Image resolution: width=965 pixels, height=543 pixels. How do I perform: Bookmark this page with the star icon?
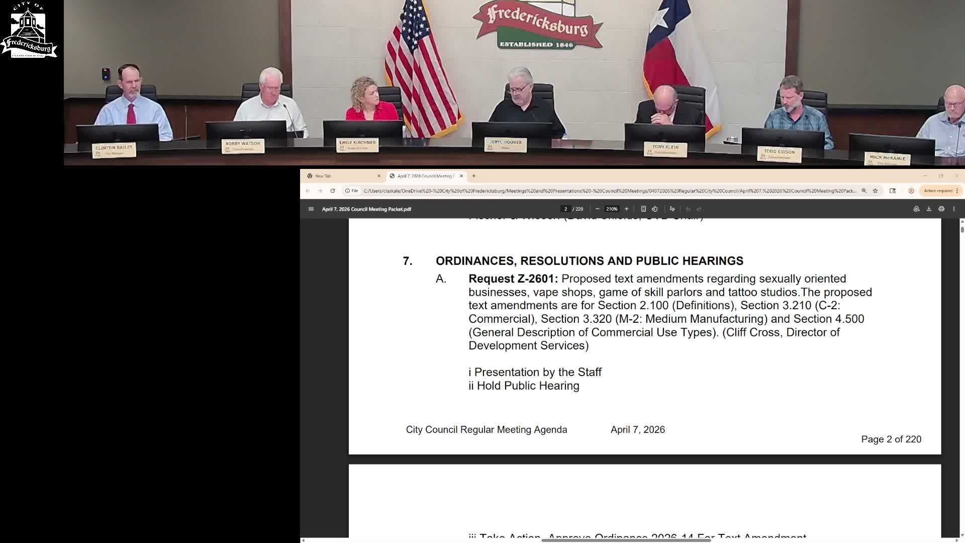875,191
